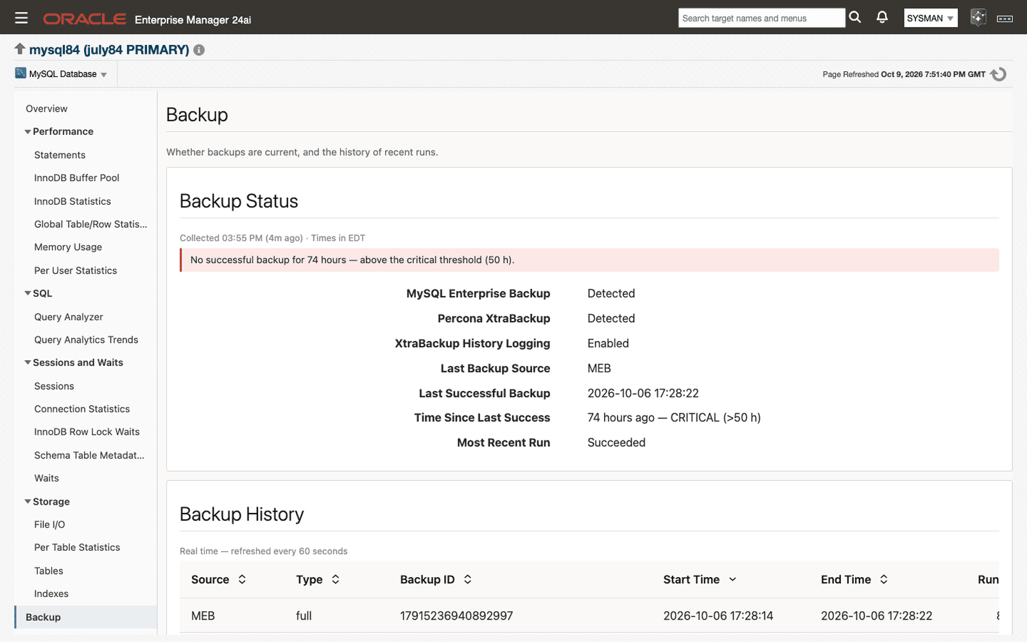Click the MySQL Database target icon
Screen dimensions: 1027x642
pyautogui.click(x=21, y=73)
